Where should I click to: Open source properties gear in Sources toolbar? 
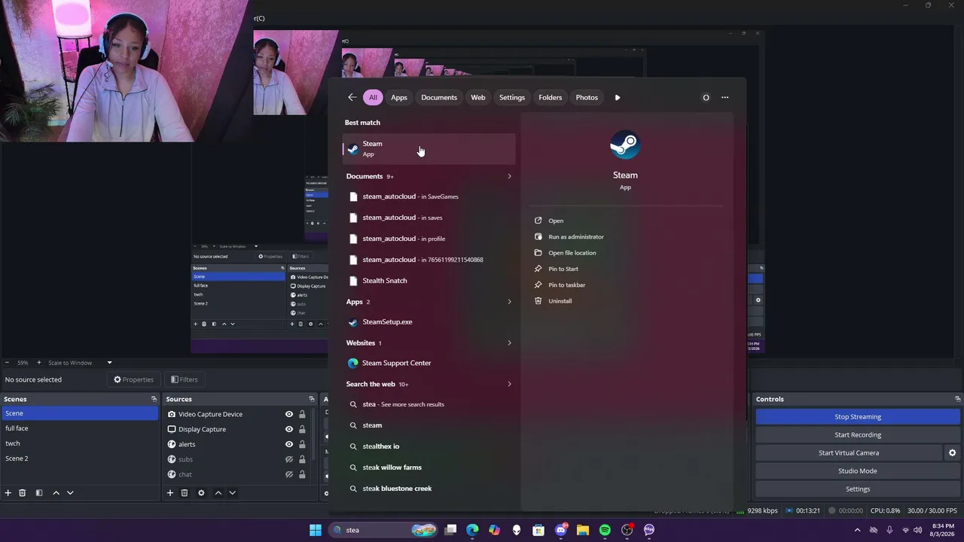click(201, 493)
